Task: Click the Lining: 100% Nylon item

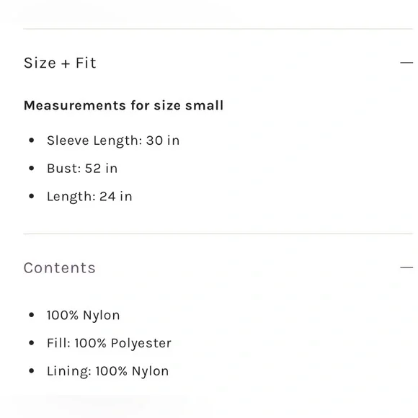Action: tap(107, 371)
